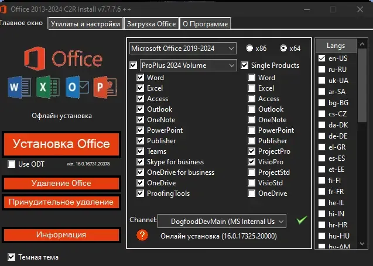
Task: Check the uk-UA language checkbox
Action: [x=321, y=80]
